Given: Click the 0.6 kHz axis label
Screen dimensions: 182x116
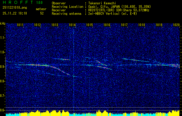Looking at the screenshot, I should pyautogui.click(x=2, y=110).
